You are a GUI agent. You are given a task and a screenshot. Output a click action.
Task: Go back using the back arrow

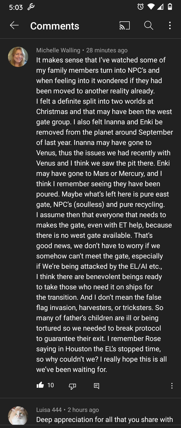14,25
